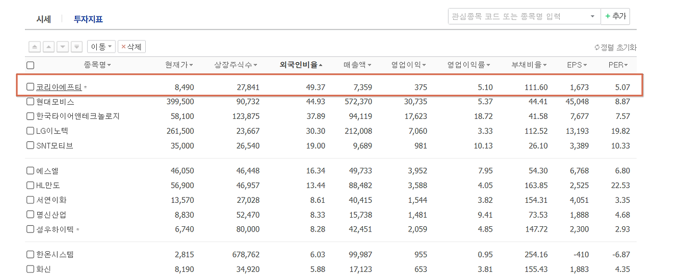Check the 서연이화 row checkbox
The width and height of the screenshot is (681, 274).
[x=30, y=200]
